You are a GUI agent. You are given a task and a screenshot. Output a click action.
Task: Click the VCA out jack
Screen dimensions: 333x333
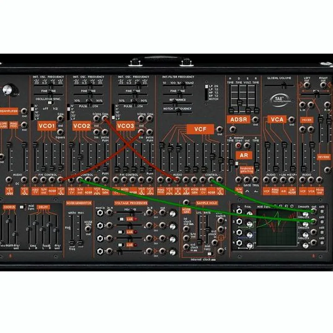click(291, 120)
